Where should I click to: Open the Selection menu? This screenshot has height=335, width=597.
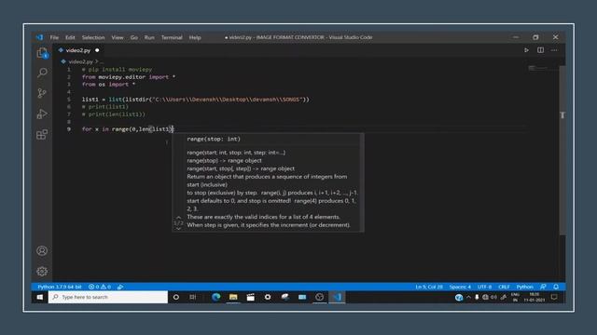coord(93,37)
